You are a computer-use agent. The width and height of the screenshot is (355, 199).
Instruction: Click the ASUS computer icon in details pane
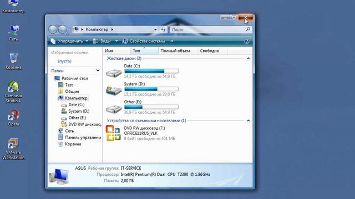[59, 176]
